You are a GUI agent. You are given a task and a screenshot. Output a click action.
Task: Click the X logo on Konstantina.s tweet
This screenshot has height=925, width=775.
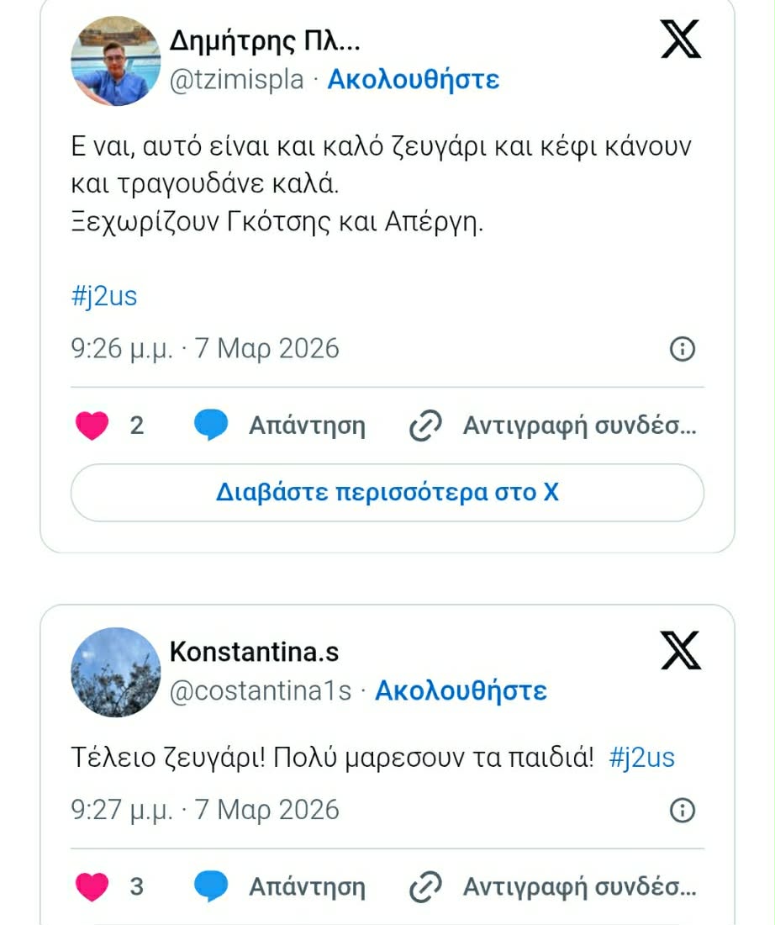pyautogui.click(x=680, y=650)
